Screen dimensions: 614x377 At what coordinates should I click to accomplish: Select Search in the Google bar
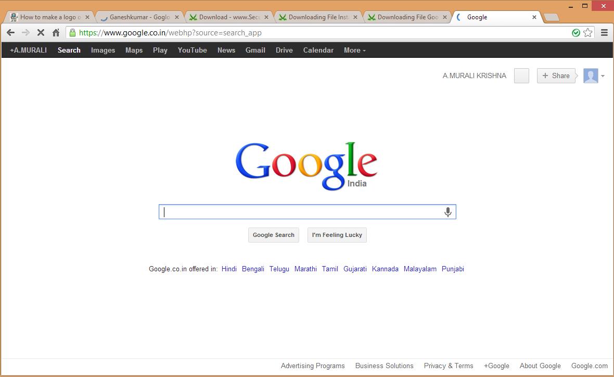coord(69,50)
